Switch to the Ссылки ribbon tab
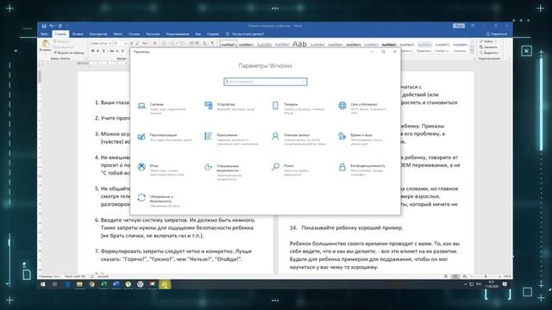552x310 pixels. (x=135, y=34)
